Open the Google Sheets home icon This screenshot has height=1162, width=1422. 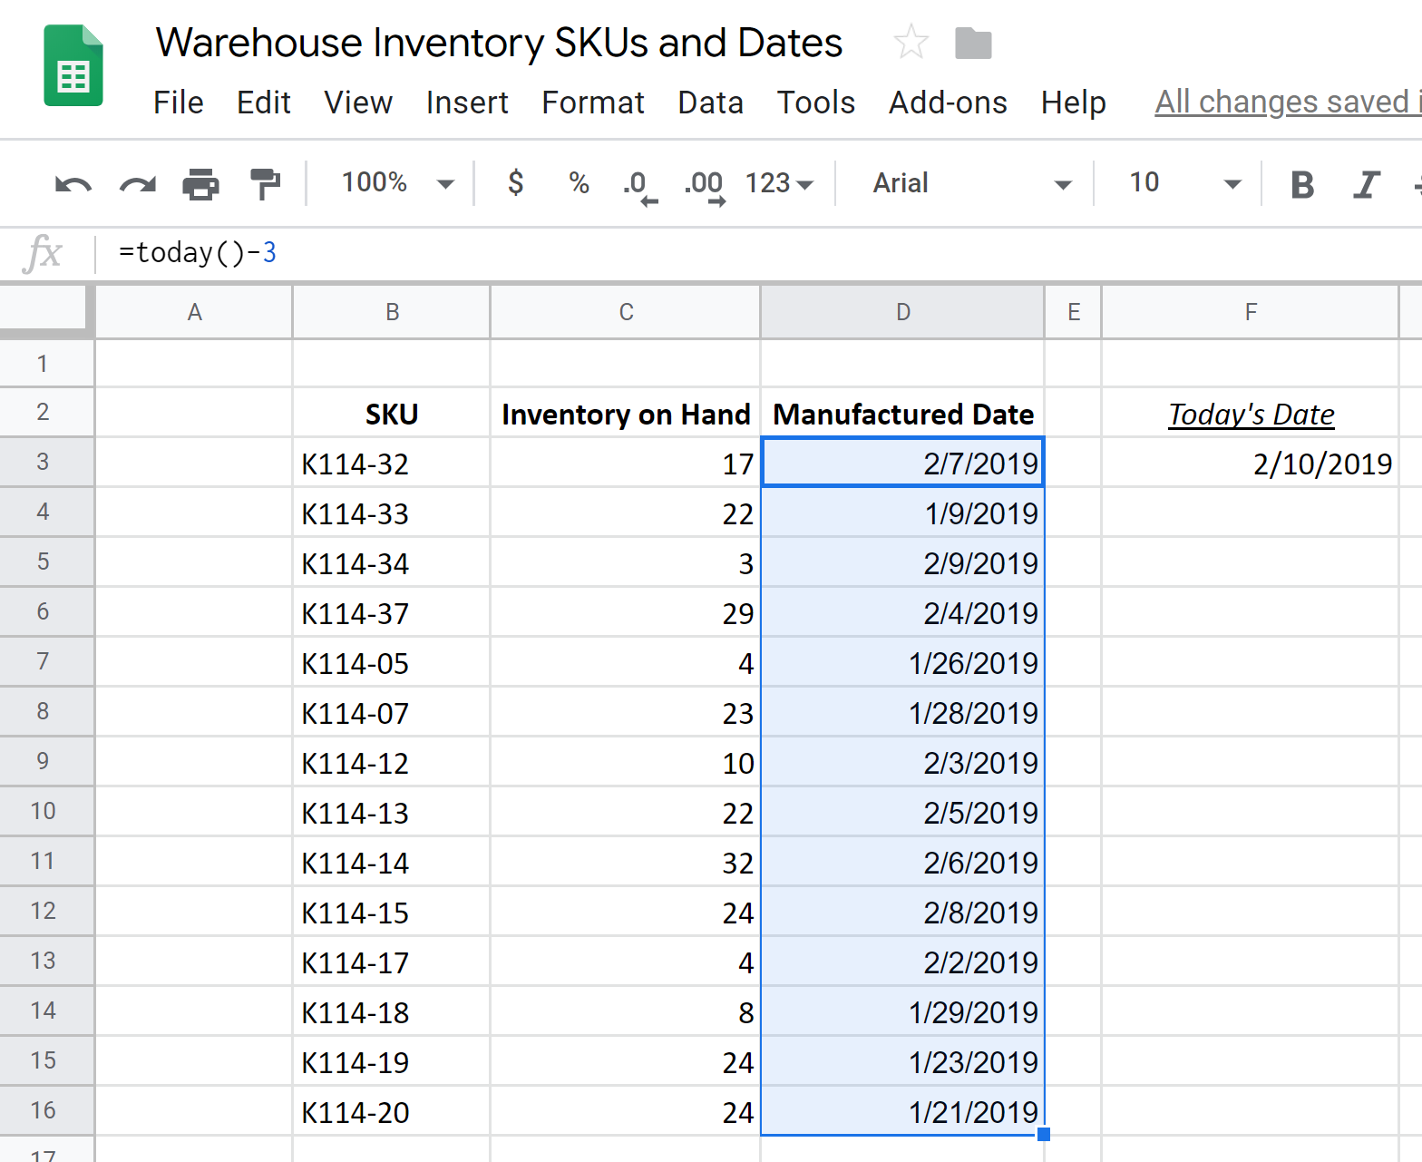pos(73,65)
